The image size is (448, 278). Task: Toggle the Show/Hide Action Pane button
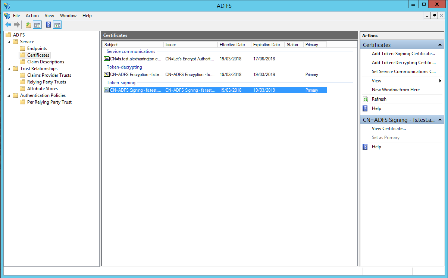[x=57, y=25]
